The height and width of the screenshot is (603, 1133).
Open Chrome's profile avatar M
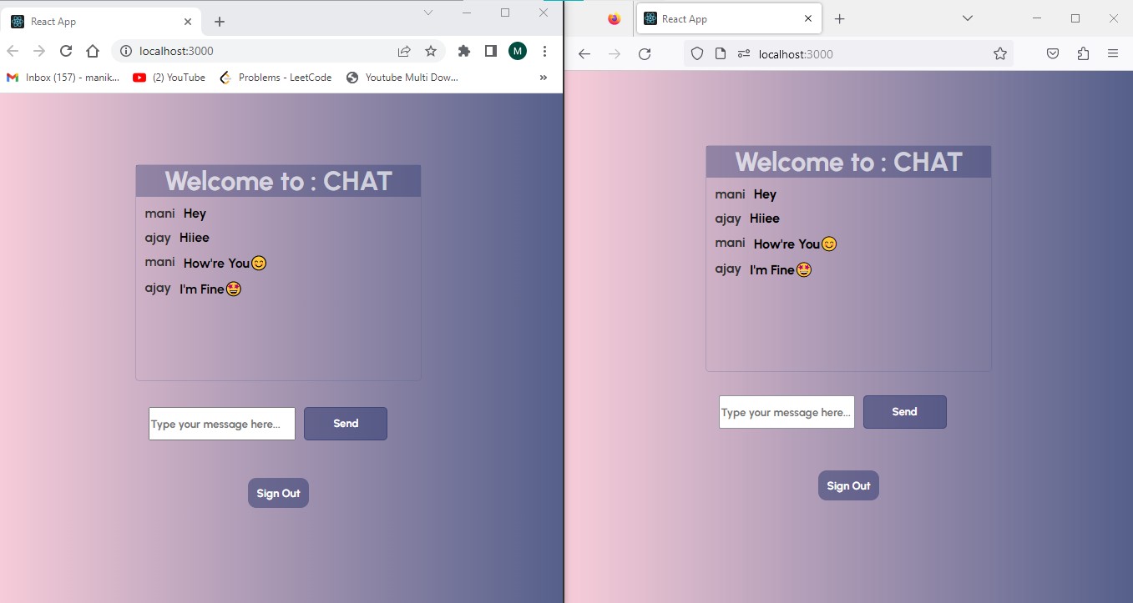[x=517, y=50]
